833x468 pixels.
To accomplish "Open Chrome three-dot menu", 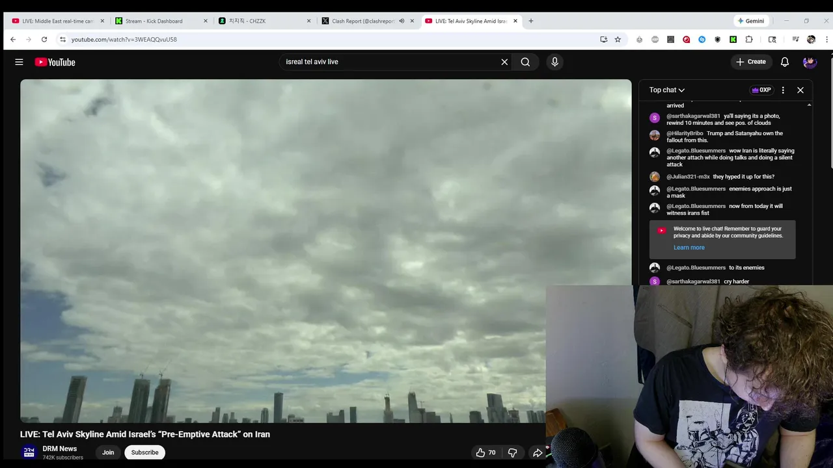I will [826, 39].
